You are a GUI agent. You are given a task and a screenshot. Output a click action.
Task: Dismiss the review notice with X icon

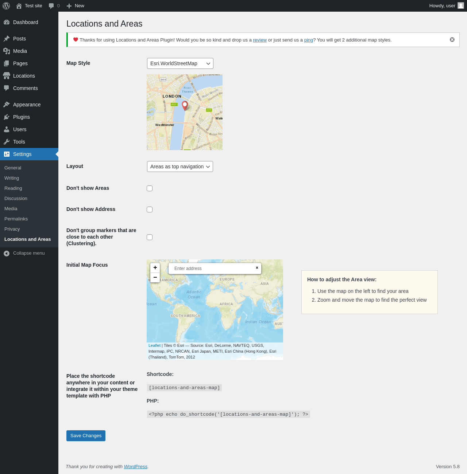coord(452,40)
